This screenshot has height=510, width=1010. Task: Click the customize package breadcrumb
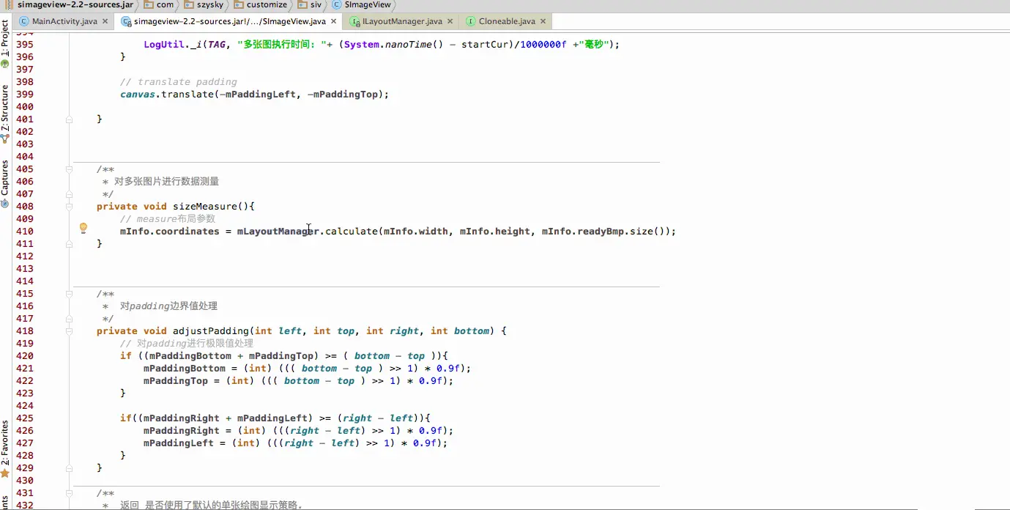(x=261, y=4)
